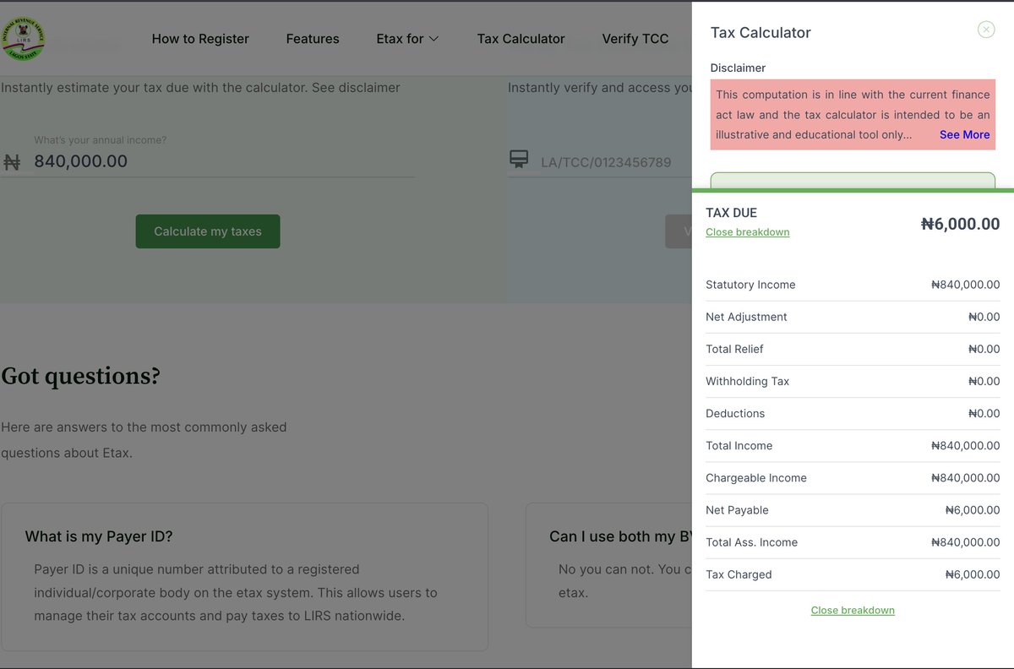Select the Net Payable row
This screenshot has width=1014, height=669.
coord(853,509)
